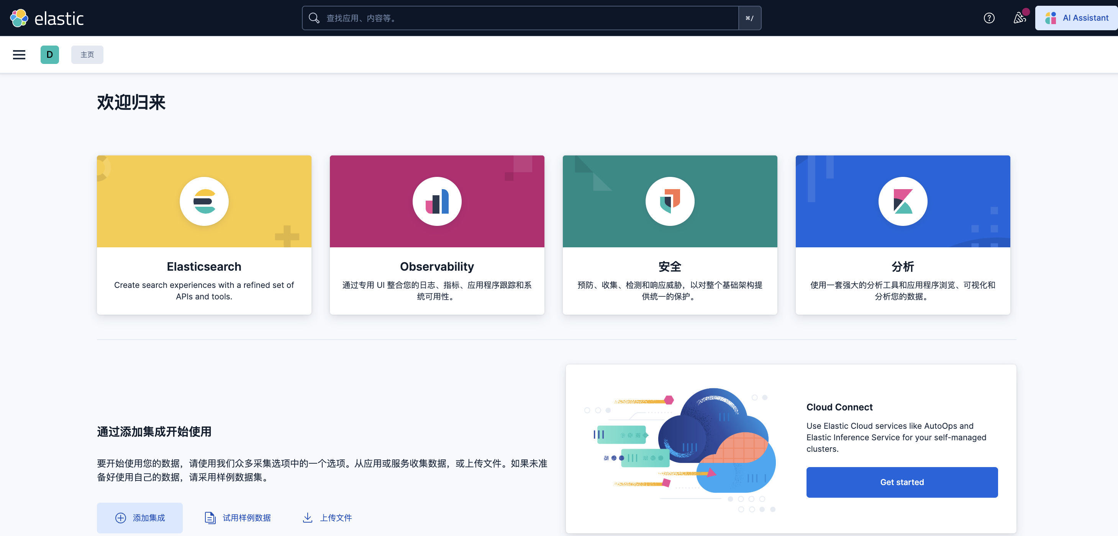Image resolution: width=1118 pixels, height=536 pixels.
Task: Open the D space avatar
Action: (x=50, y=55)
